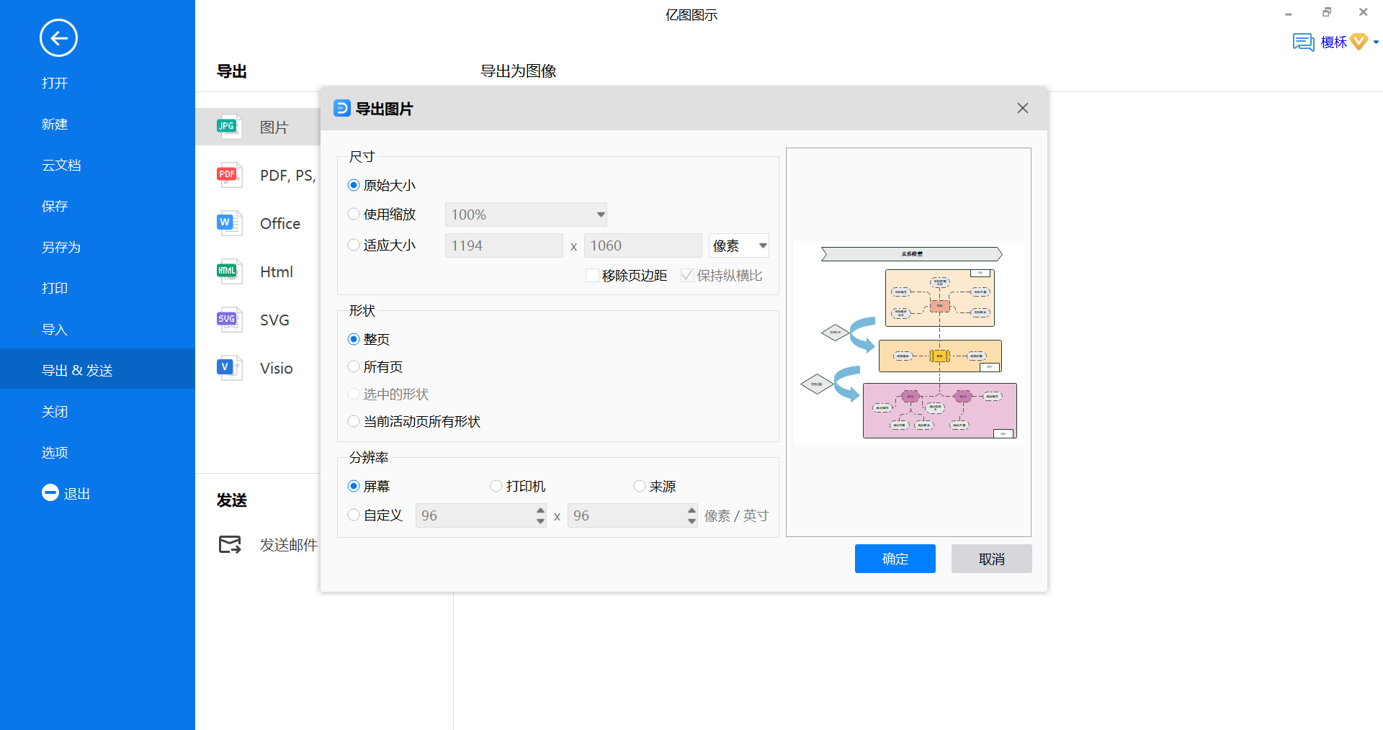The image size is (1383, 730).
Task: Click the Word Office export icon
Action: 229,223
